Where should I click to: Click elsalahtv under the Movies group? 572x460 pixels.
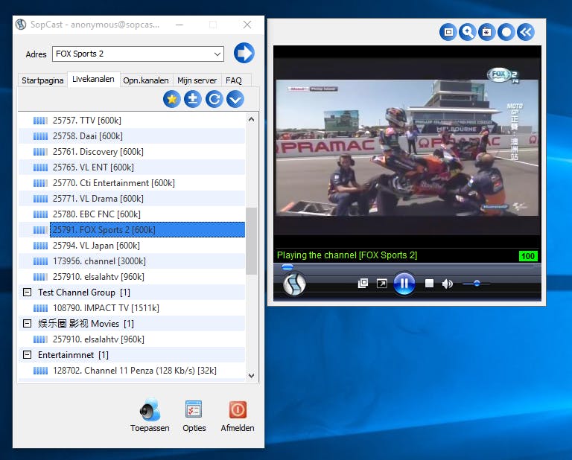click(x=132, y=339)
